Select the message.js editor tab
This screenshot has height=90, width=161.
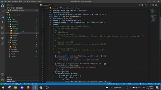click(x=46, y=5)
